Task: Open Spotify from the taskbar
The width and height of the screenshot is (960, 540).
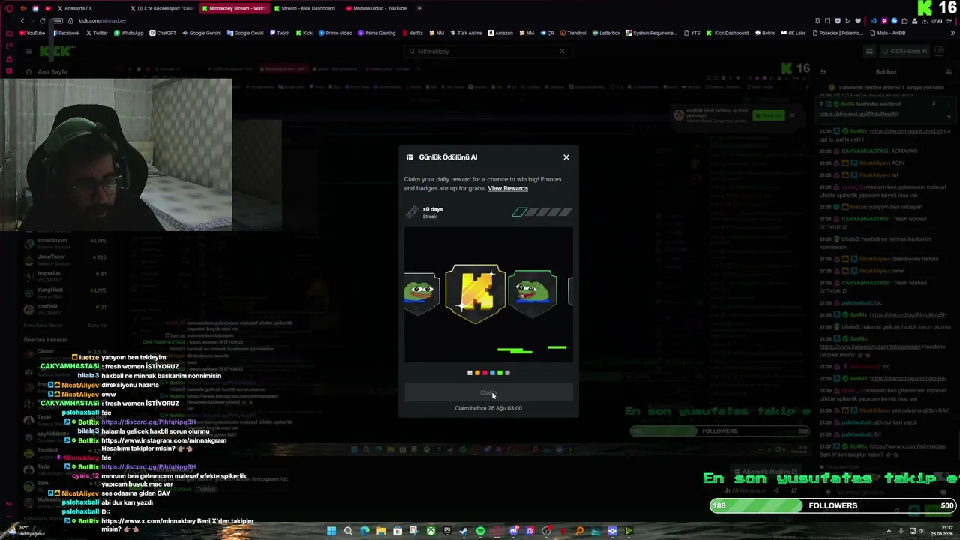Action: tap(480, 531)
